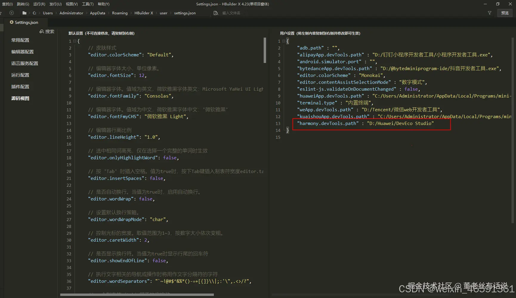
Task: Click the horizontal scrollbar under default settings
Action: click(x=137, y=295)
